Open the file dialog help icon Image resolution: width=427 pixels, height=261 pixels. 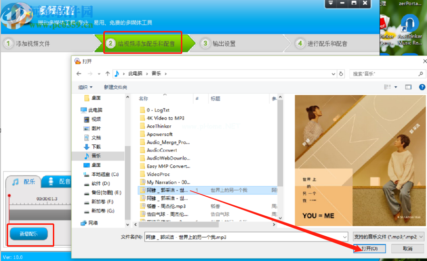click(422, 87)
